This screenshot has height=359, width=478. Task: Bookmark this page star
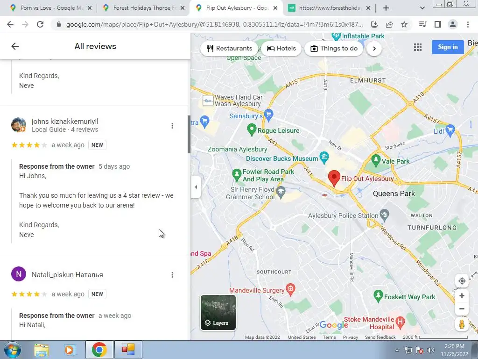tap(404, 24)
